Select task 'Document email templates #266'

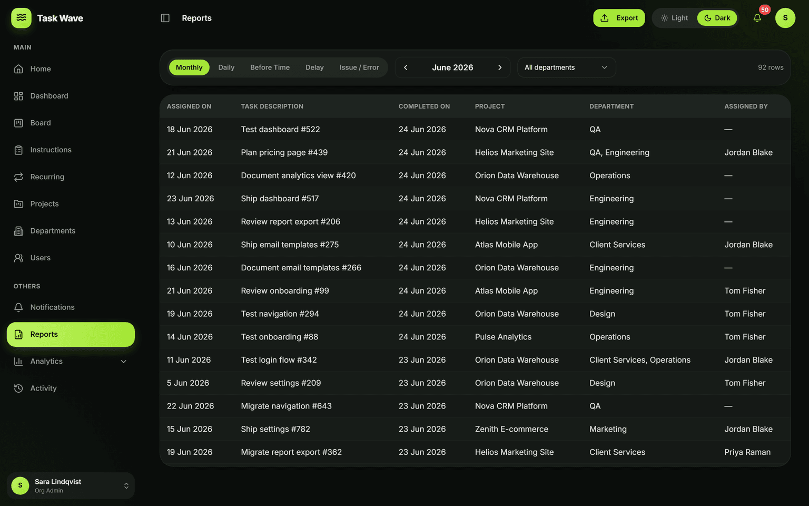point(301,268)
